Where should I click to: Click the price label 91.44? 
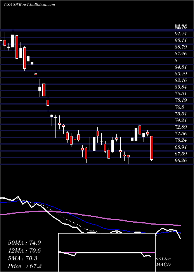[x=181, y=34]
